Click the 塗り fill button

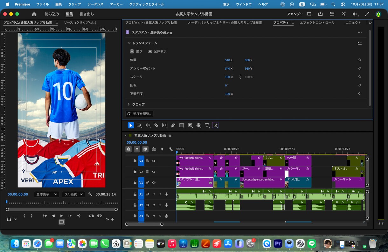coord(136,51)
